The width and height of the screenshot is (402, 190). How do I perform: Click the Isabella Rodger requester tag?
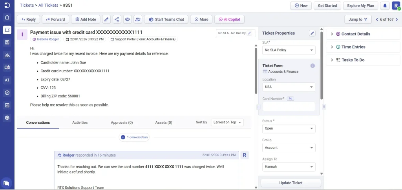46,39
